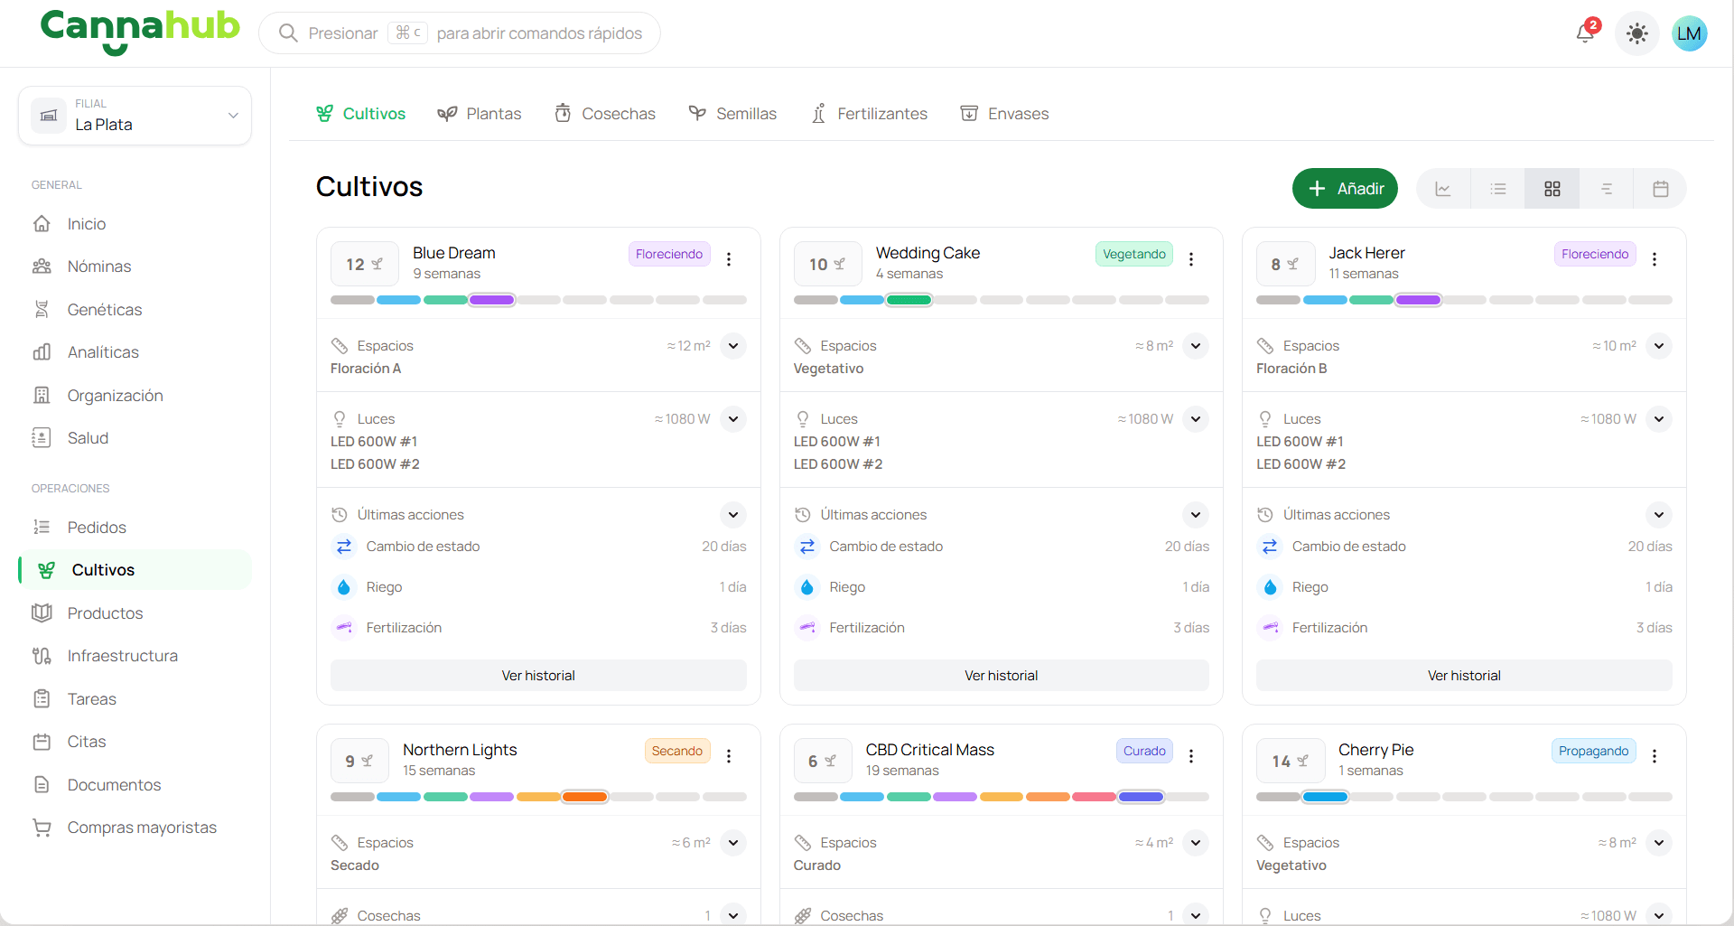Click the Genéticas DNA icon
Image resolution: width=1734 pixels, height=926 pixels.
pyautogui.click(x=42, y=309)
